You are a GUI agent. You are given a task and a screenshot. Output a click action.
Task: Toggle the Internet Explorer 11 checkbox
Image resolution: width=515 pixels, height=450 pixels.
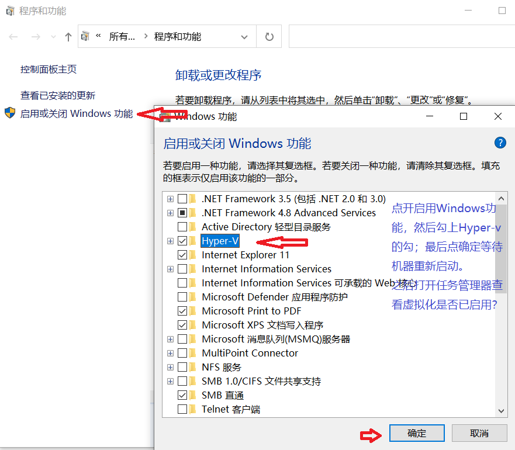182,255
